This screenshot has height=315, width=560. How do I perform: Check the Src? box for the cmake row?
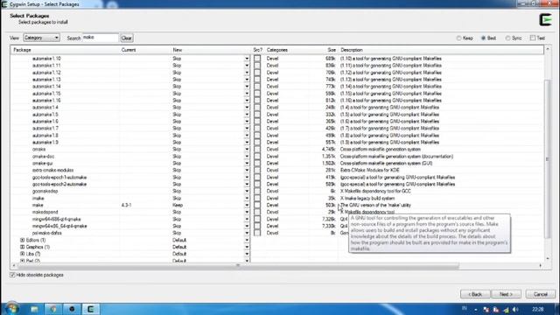click(x=257, y=150)
